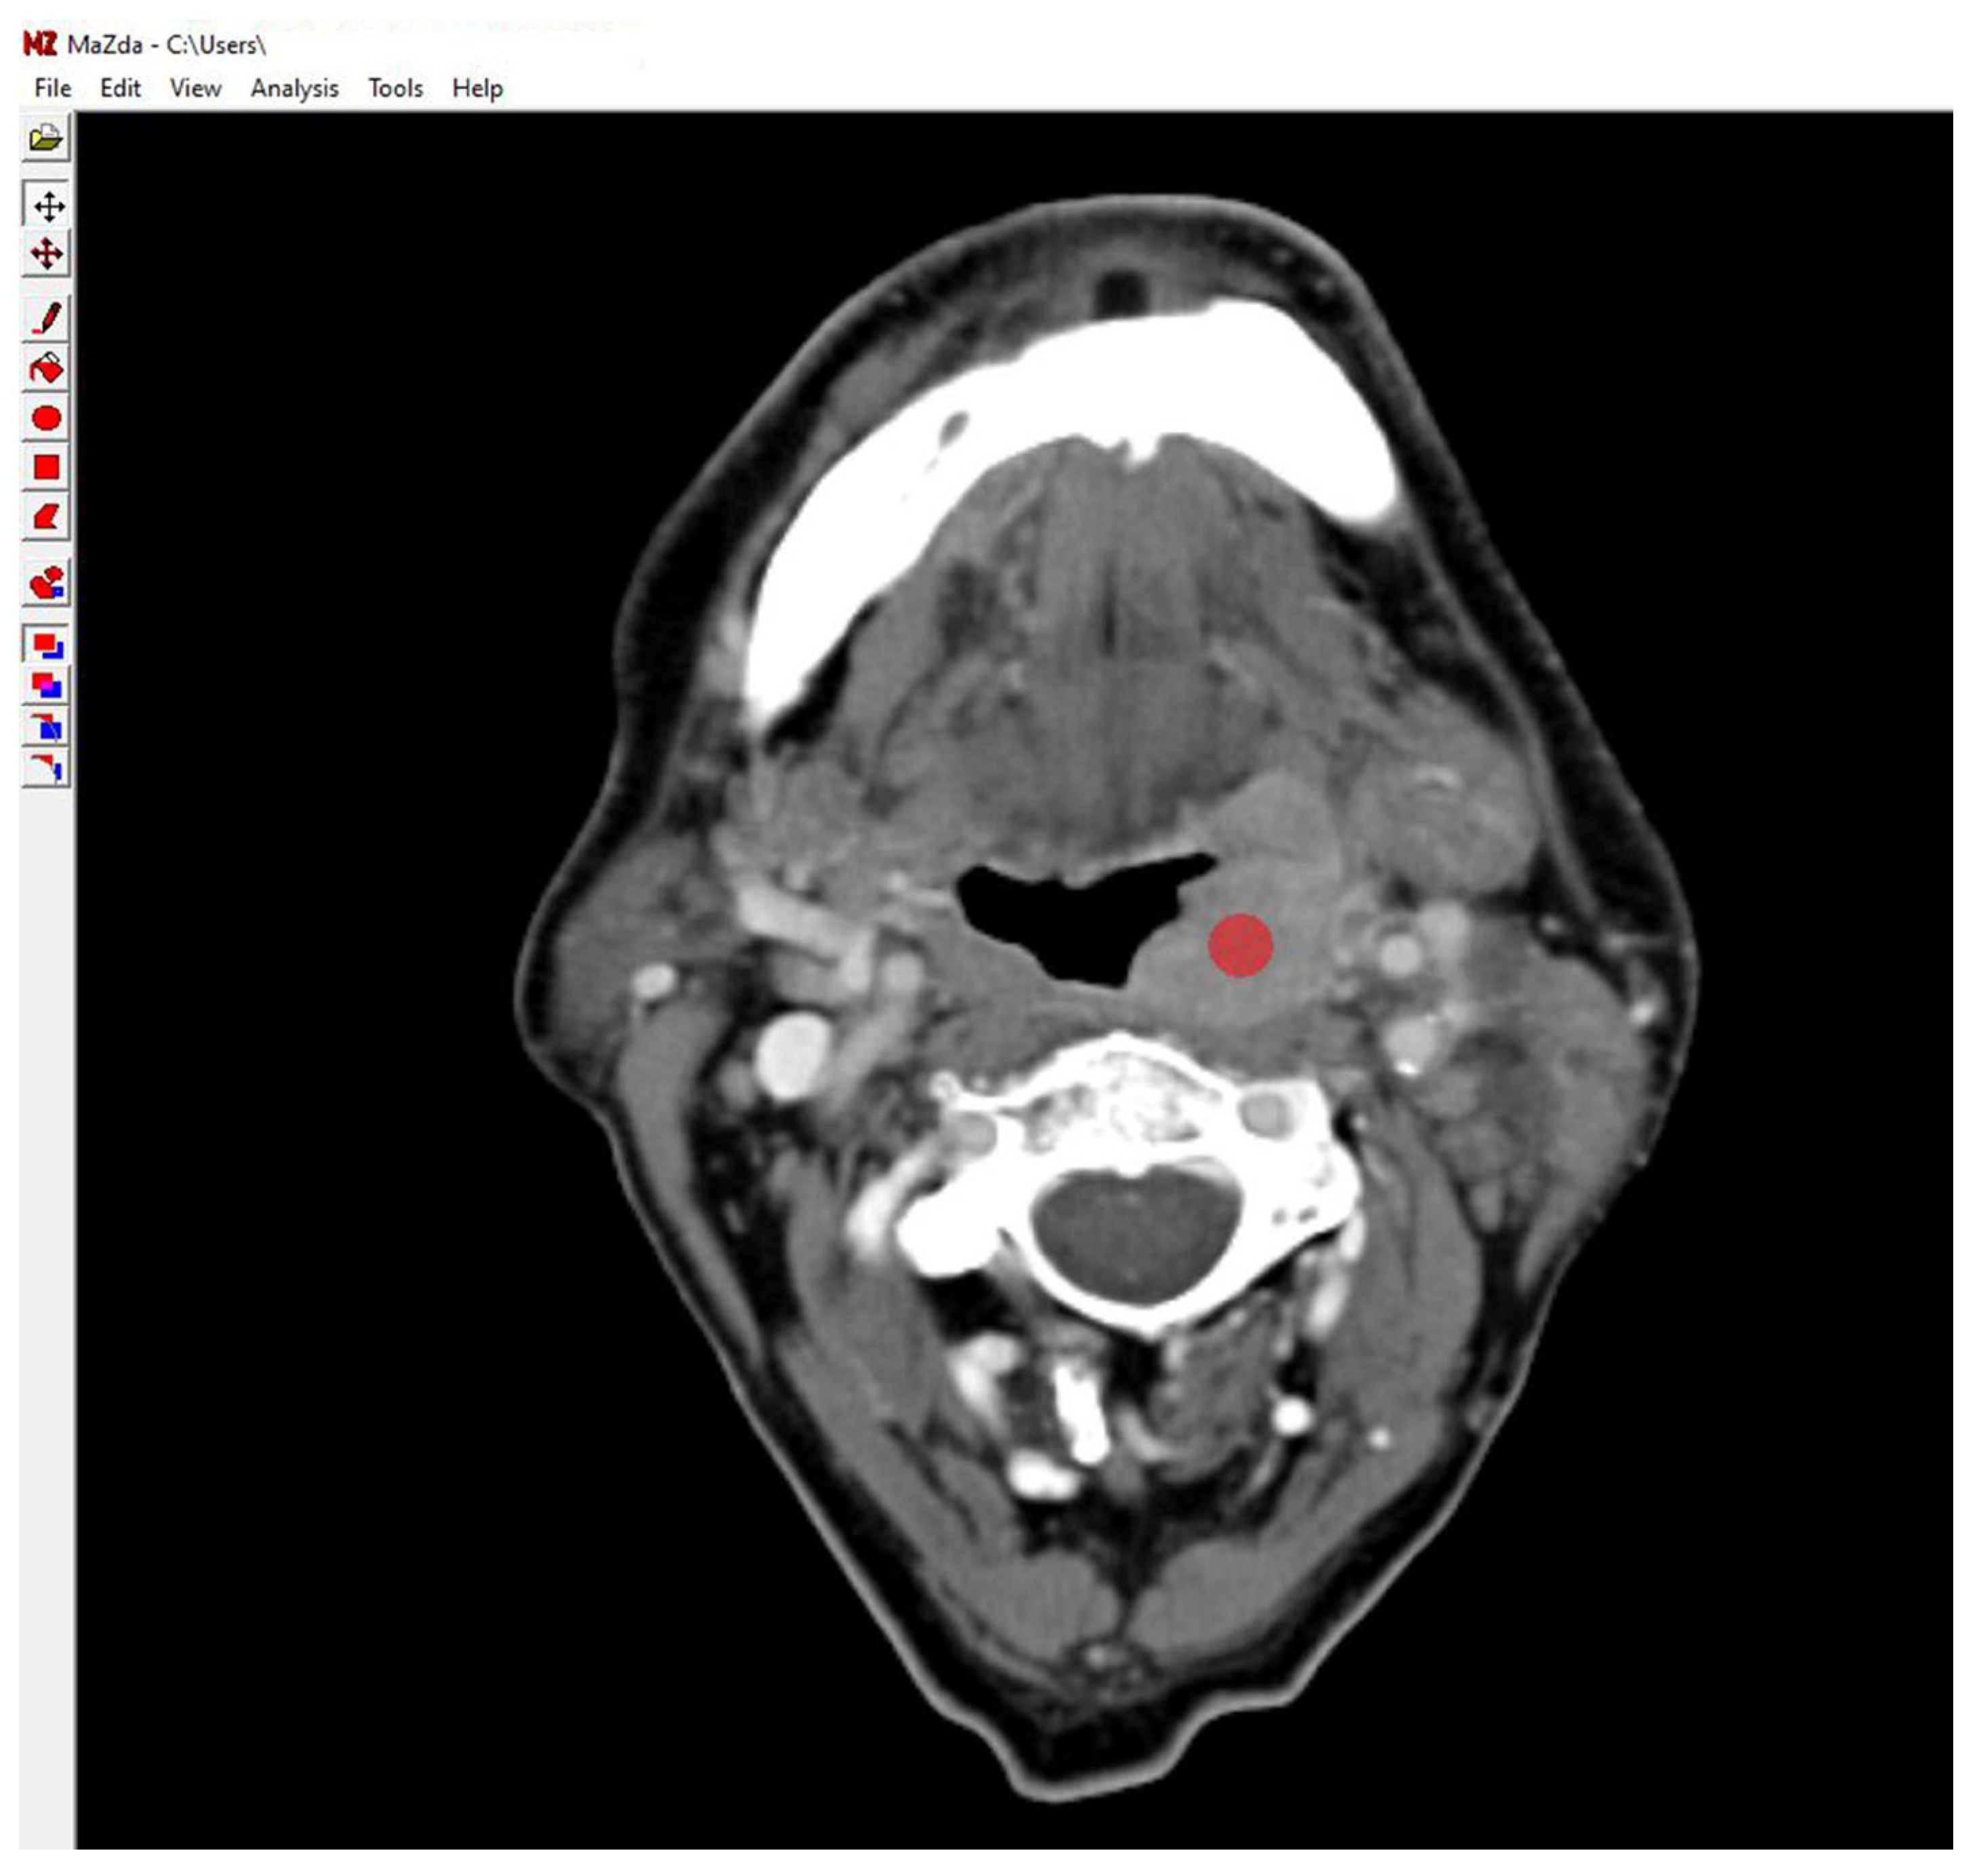The height and width of the screenshot is (1876, 1979).
Task: Select the red ellipse ROI tool
Action: (46, 418)
